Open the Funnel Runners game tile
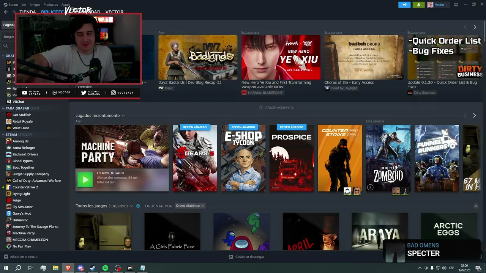This screenshot has height=273, width=486. tap(437, 158)
